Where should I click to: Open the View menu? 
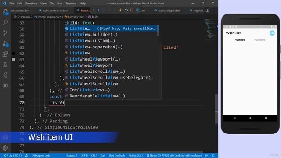43,4
